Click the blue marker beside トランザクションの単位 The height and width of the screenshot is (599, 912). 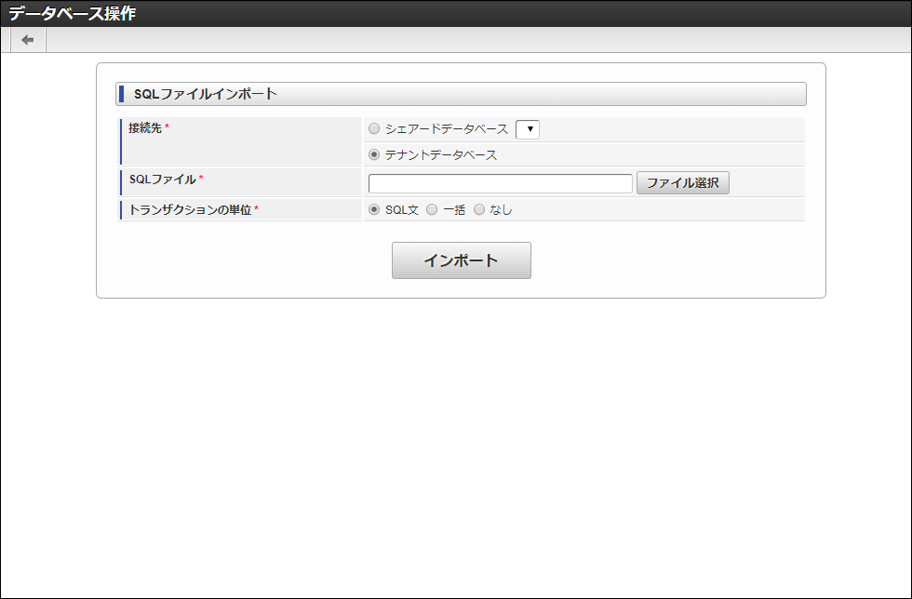122,209
